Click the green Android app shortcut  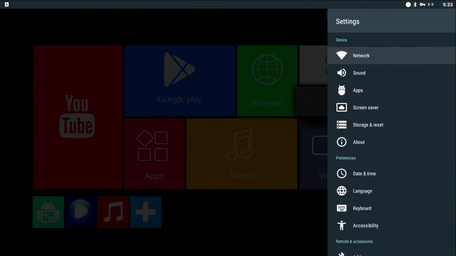click(48, 212)
